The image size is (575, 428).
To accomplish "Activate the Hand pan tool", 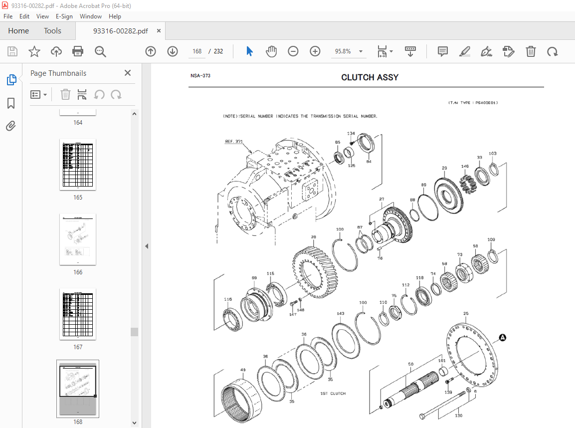I will pos(271,51).
